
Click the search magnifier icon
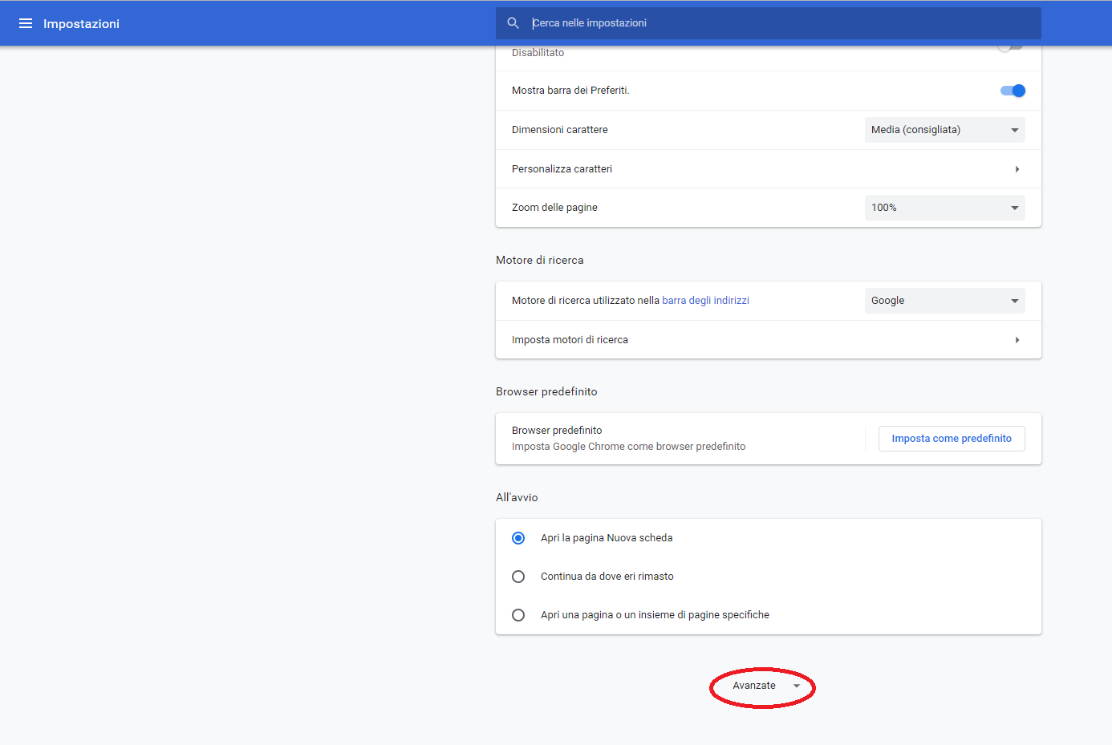513,23
